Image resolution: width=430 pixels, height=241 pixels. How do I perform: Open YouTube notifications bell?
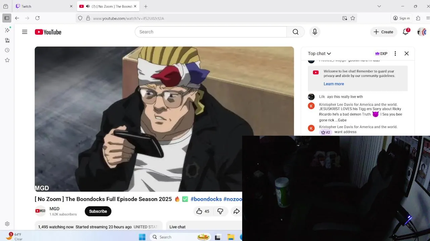pyautogui.click(x=406, y=32)
